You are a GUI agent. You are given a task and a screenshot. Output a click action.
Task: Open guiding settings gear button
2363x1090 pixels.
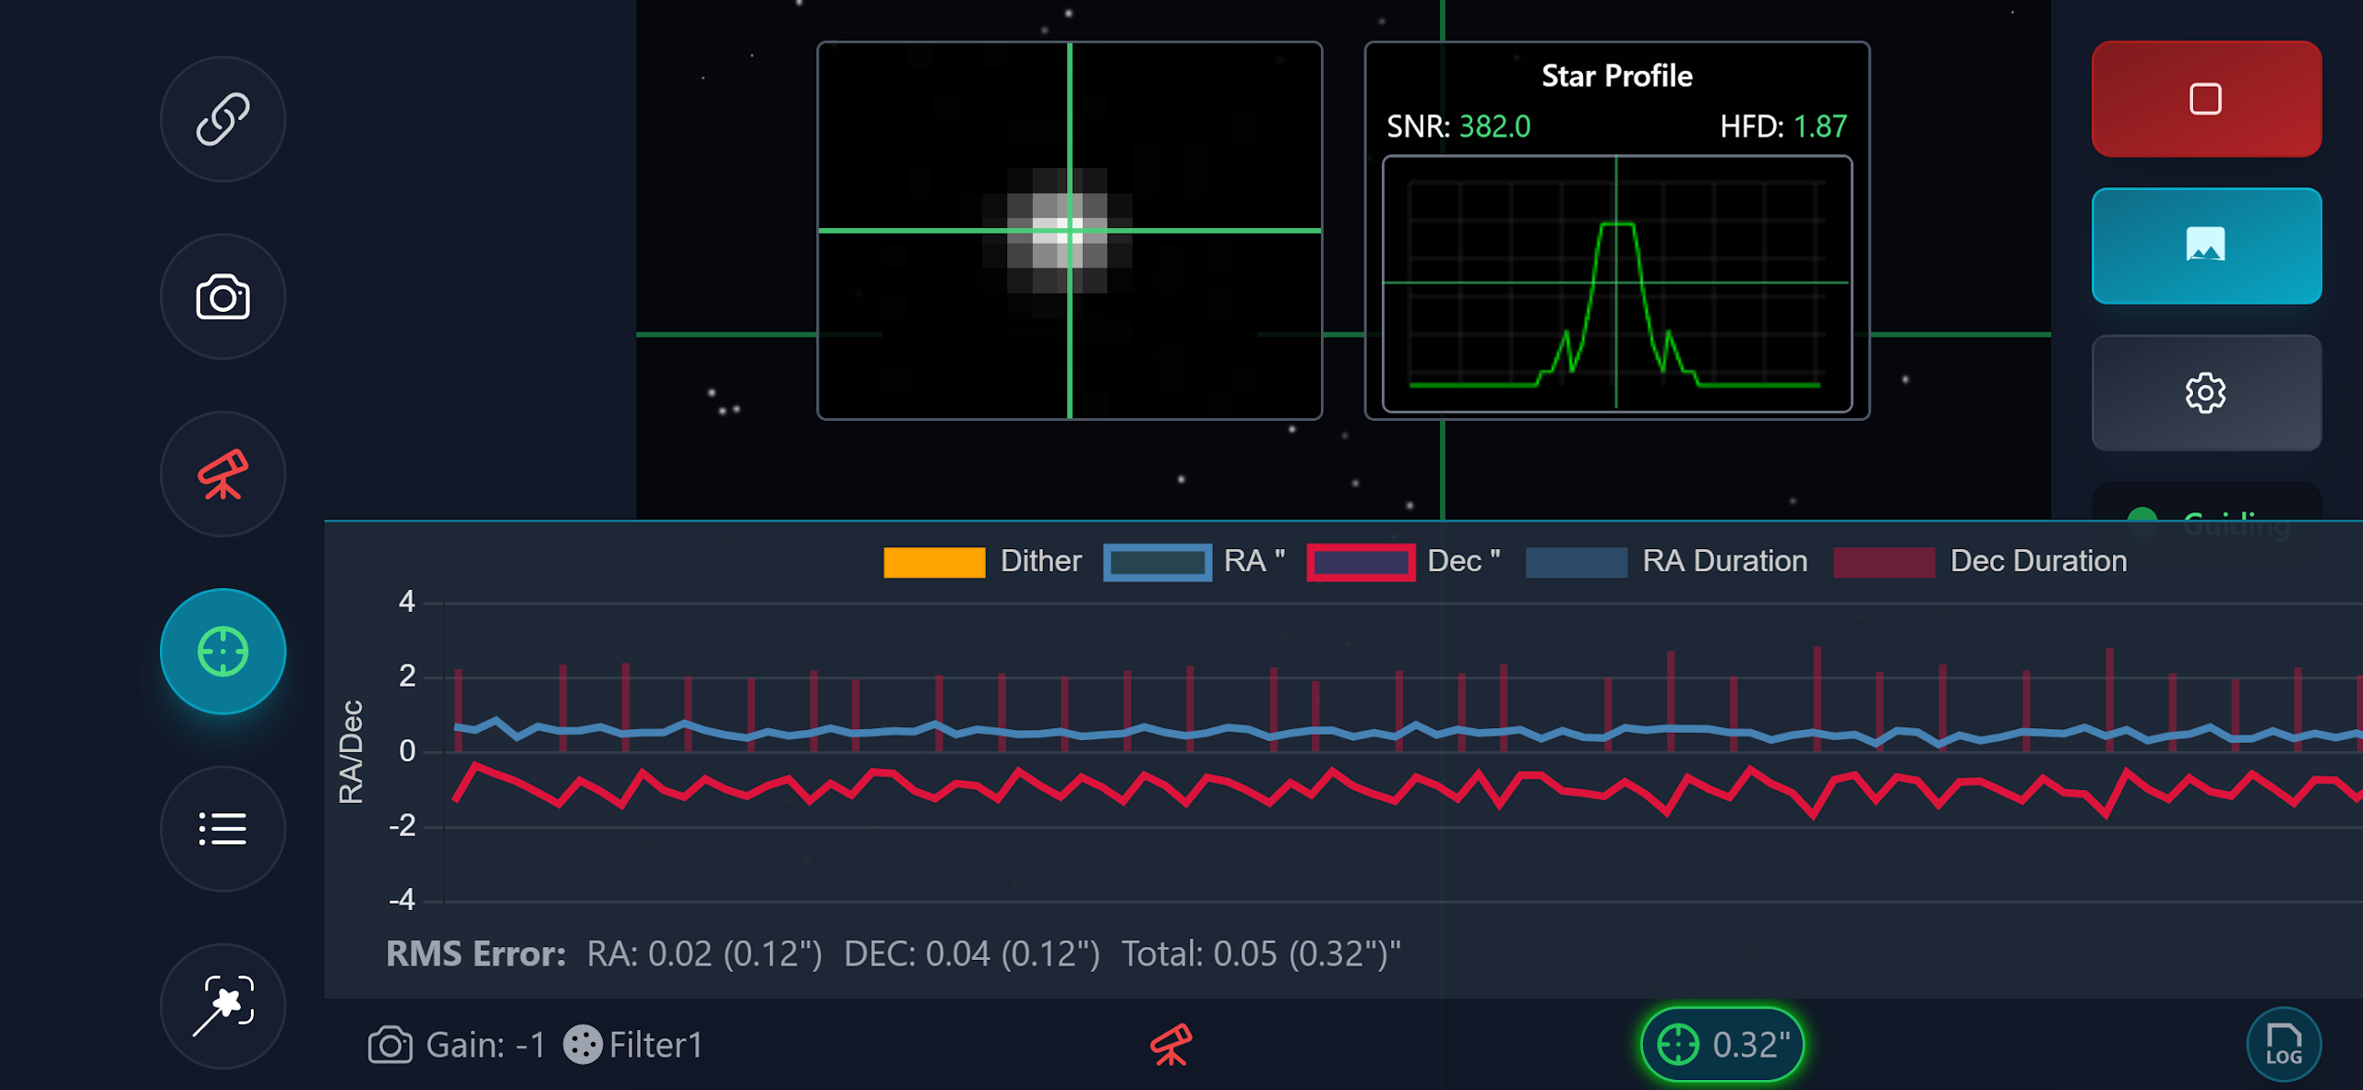click(2205, 393)
